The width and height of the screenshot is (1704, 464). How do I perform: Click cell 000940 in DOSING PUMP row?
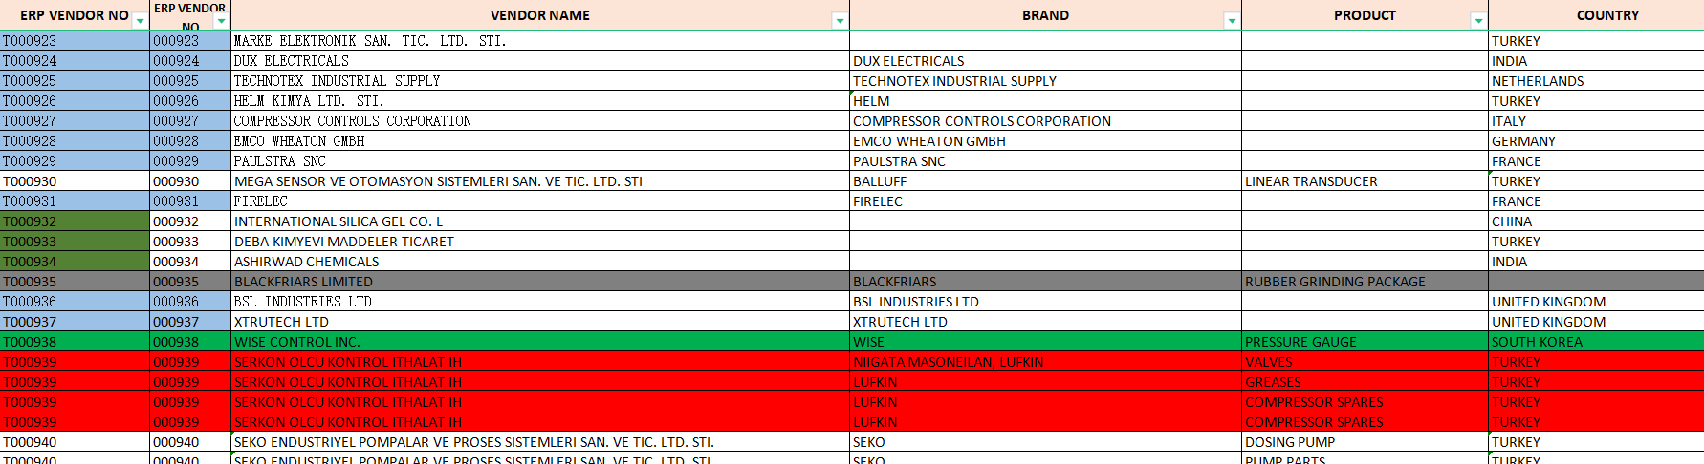[190, 442]
